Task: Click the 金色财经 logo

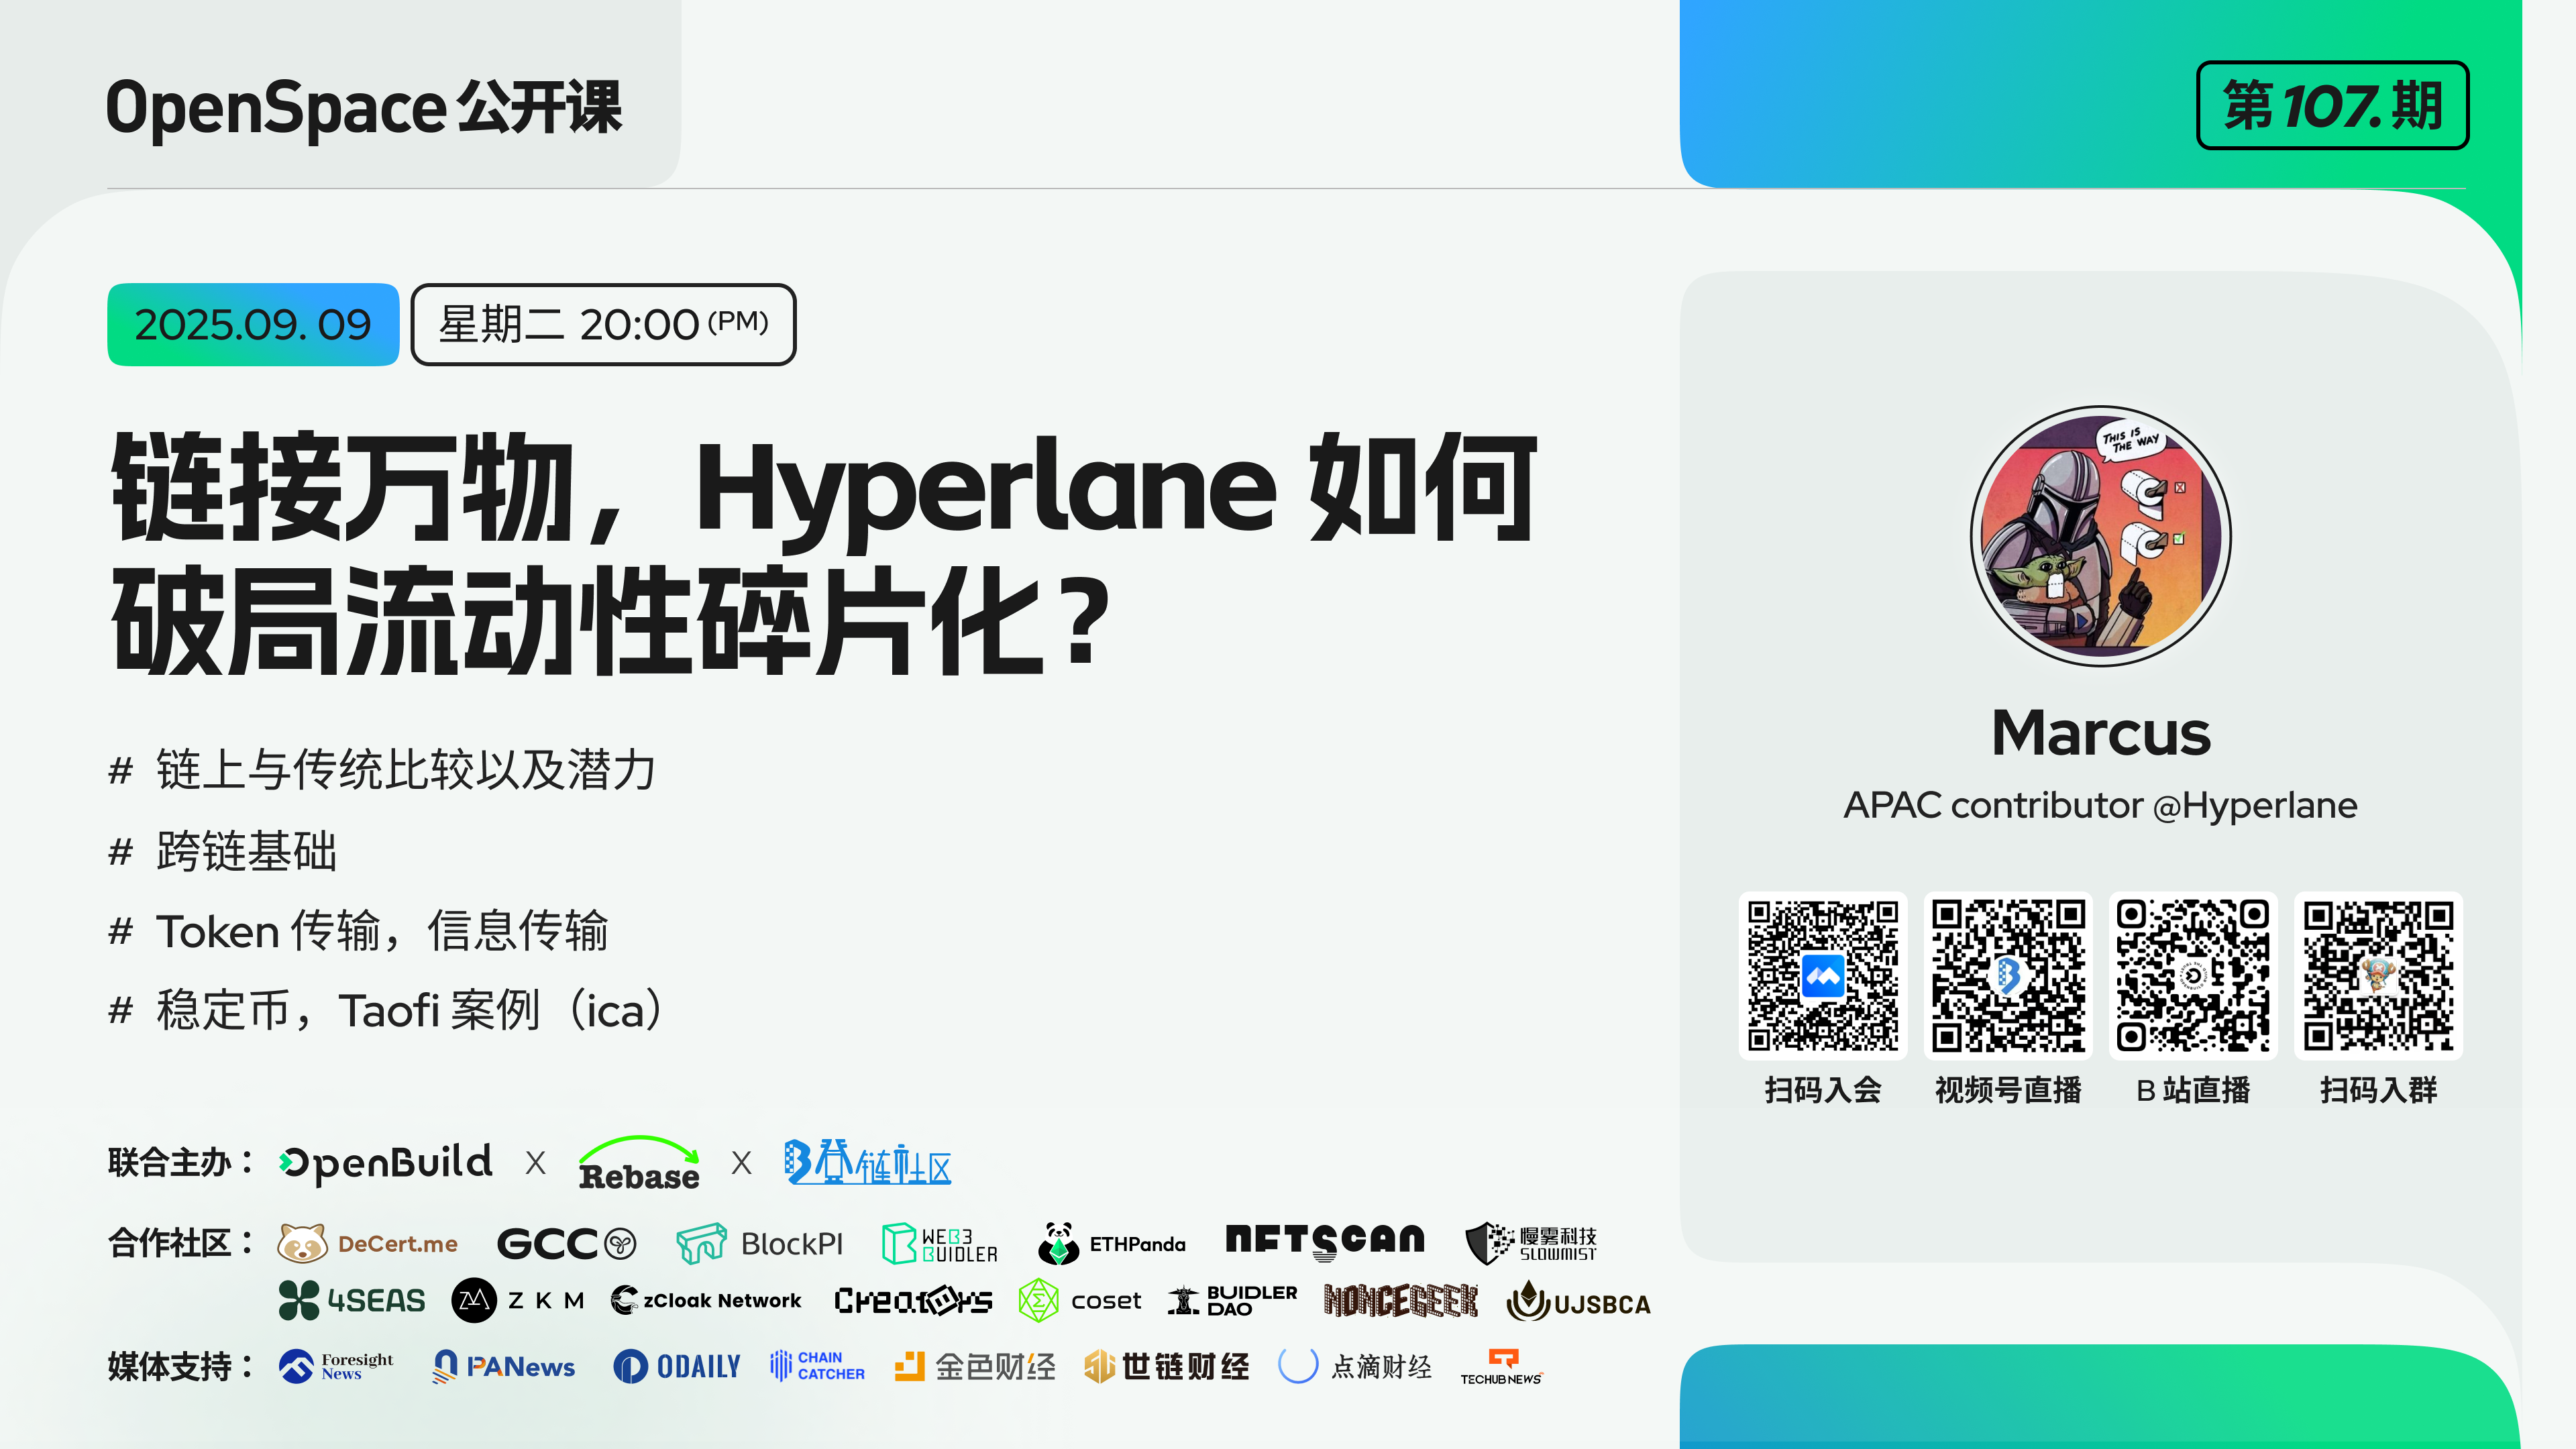Action: point(974,1366)
